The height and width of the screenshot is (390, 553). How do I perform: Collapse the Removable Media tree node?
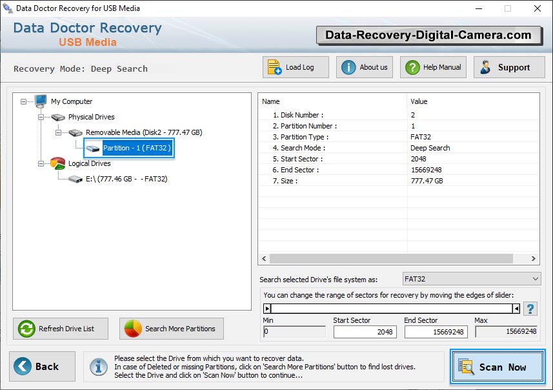[59, 133]
